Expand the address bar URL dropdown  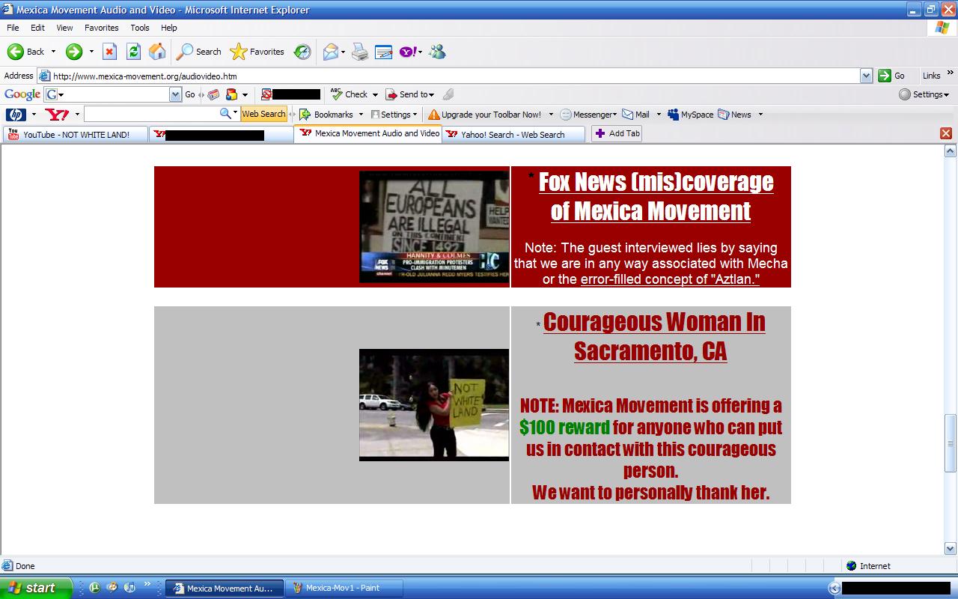tap(867, 76)
